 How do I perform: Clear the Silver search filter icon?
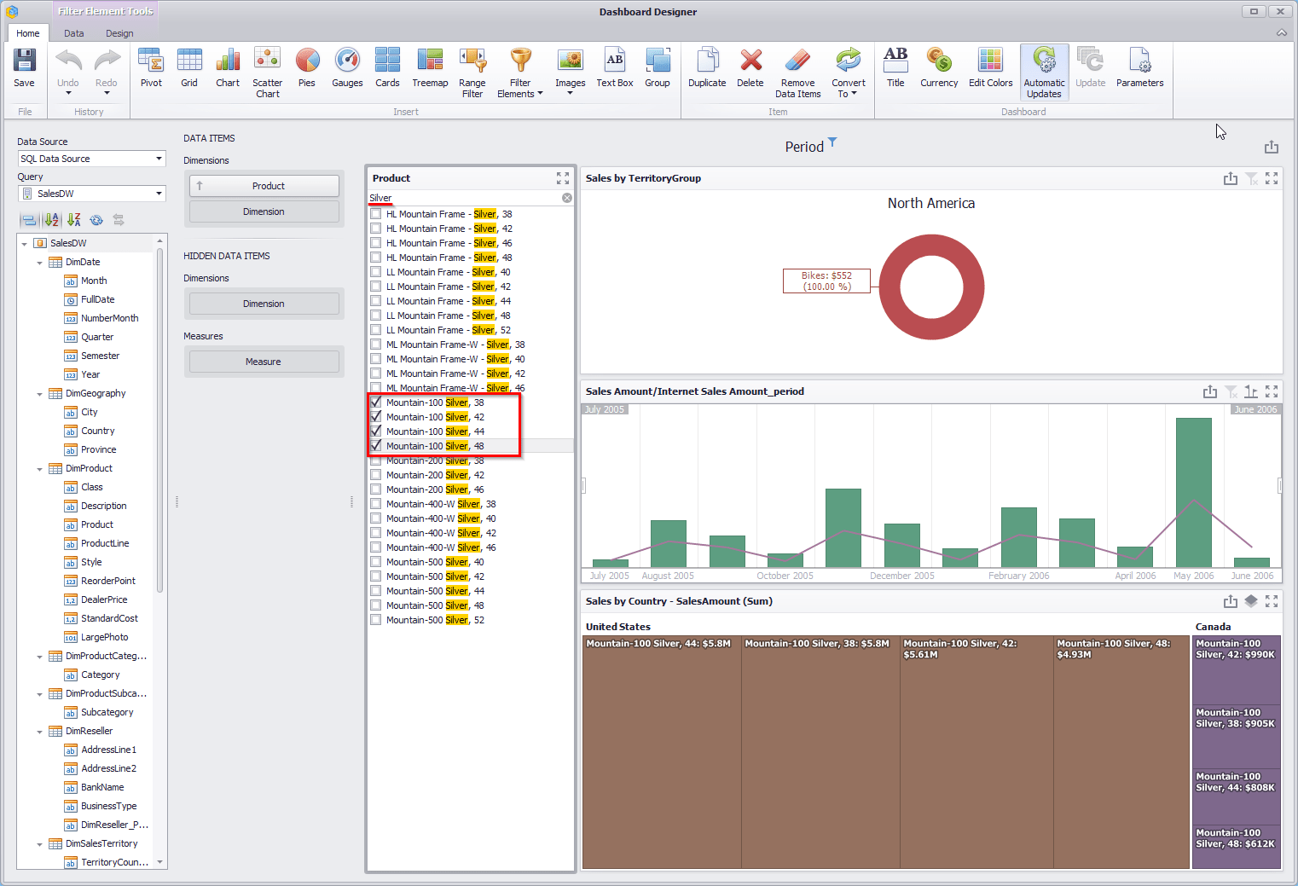click(567, 198)
